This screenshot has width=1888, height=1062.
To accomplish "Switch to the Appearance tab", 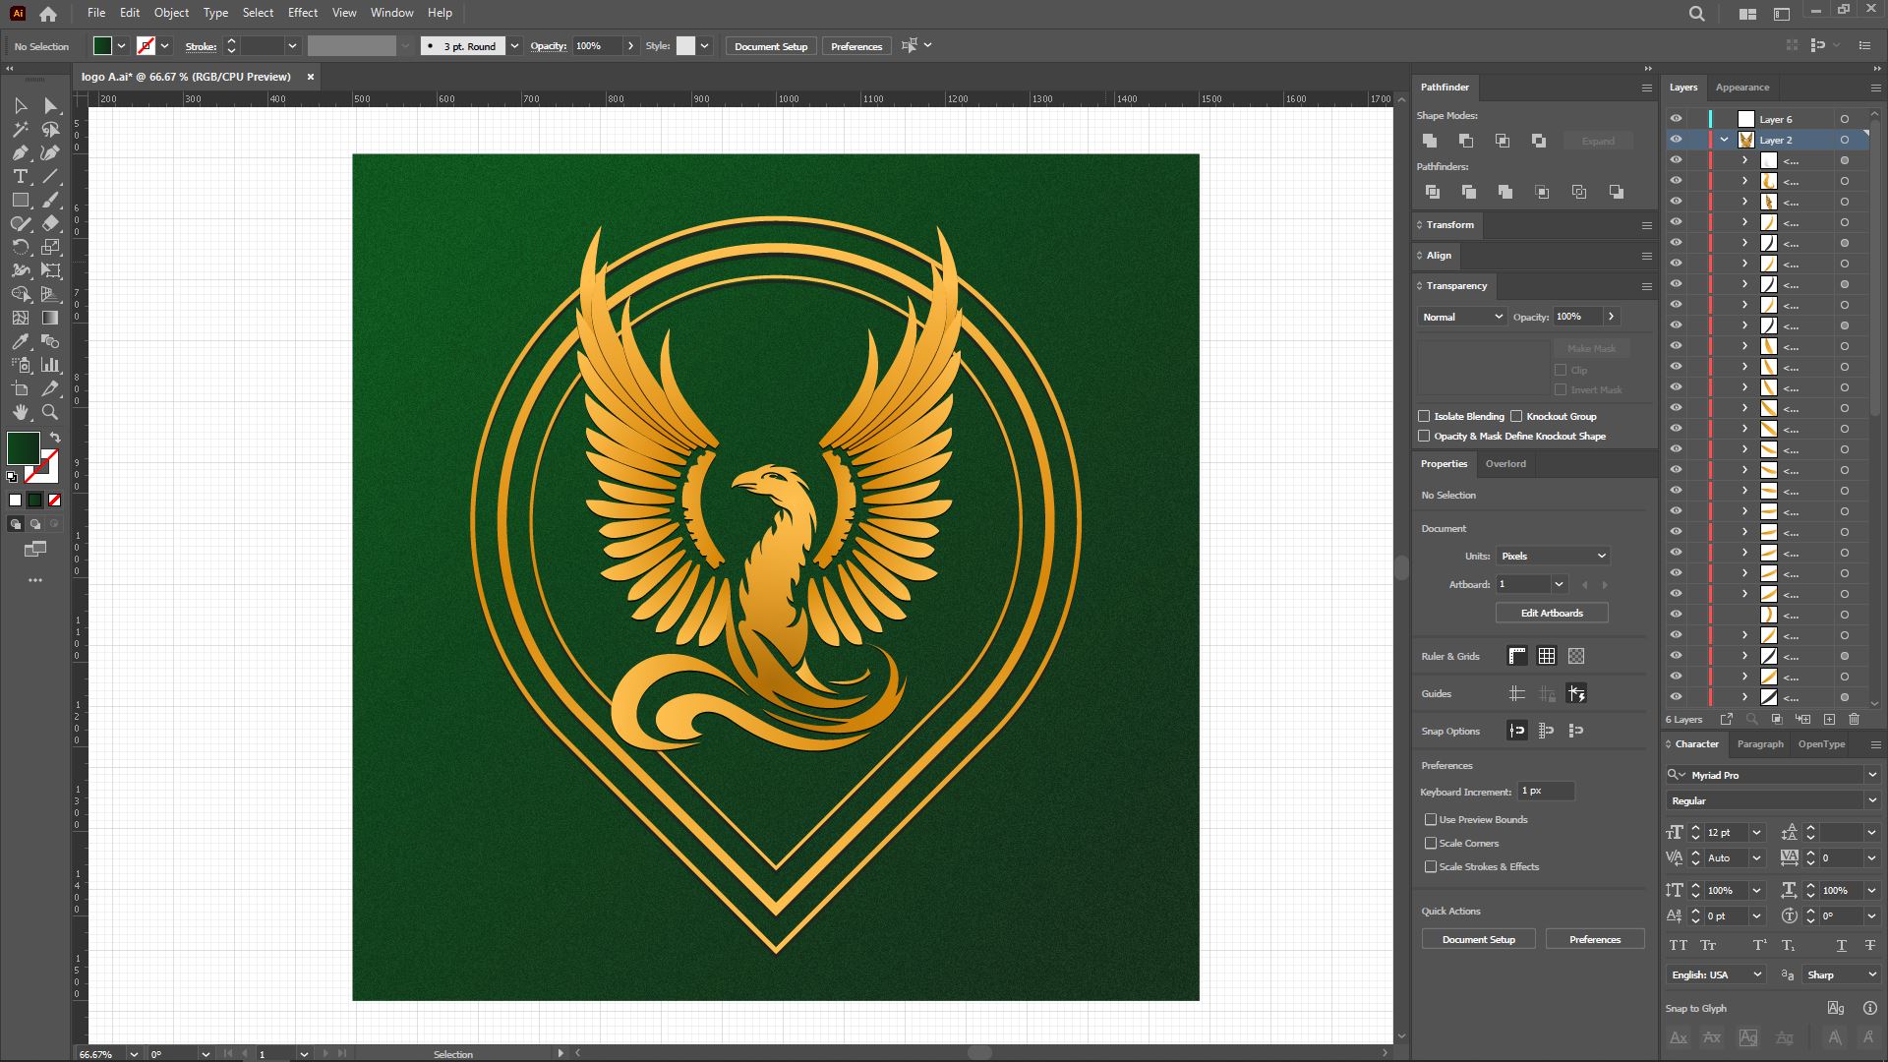I will 1741,88.
